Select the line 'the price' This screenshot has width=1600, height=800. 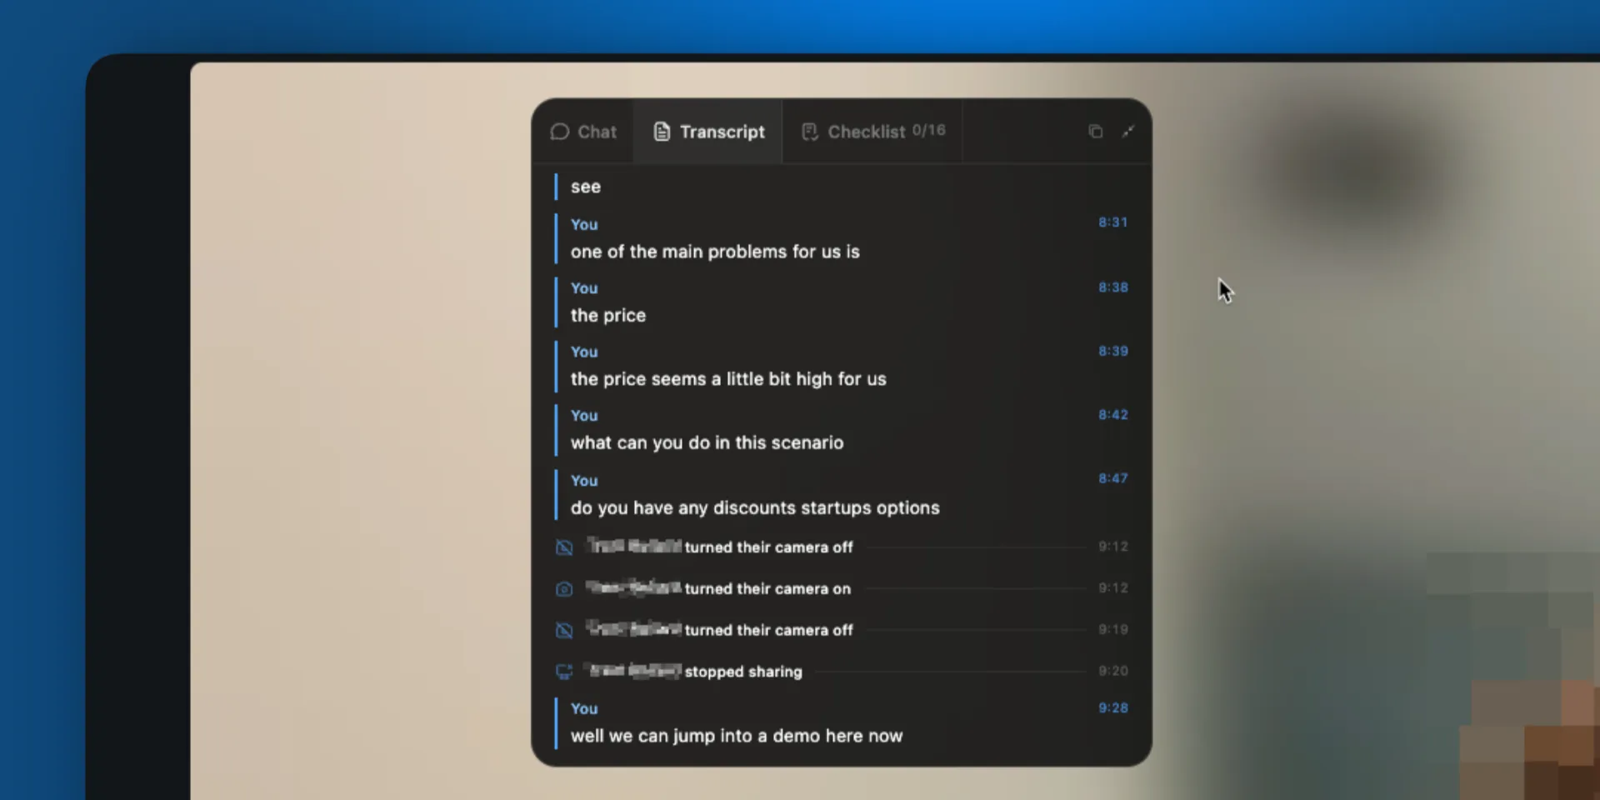[x=608, y=316]
